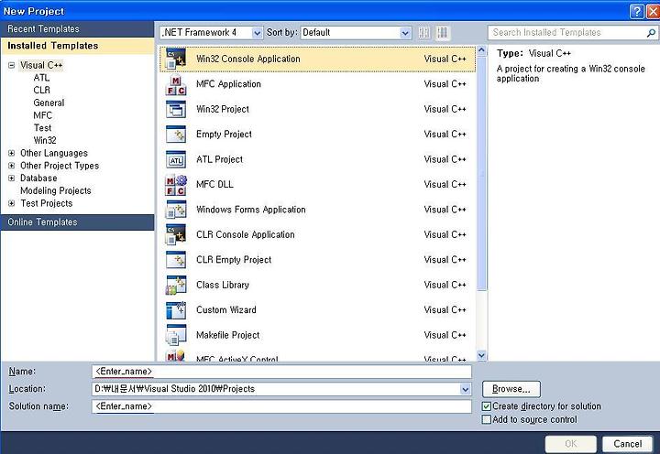Screen dimensions: 660x454
Task: Select the Win32 Console Application template icon
Action: (176, 59)
